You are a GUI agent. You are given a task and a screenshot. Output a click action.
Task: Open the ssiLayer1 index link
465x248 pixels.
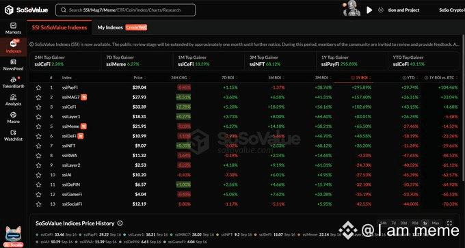[71, 117]
